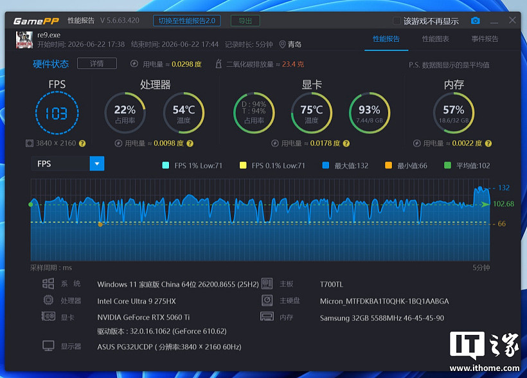The image size is (527, 378).
Task: Click the 导出 export button
Action: tap(246, 21)
